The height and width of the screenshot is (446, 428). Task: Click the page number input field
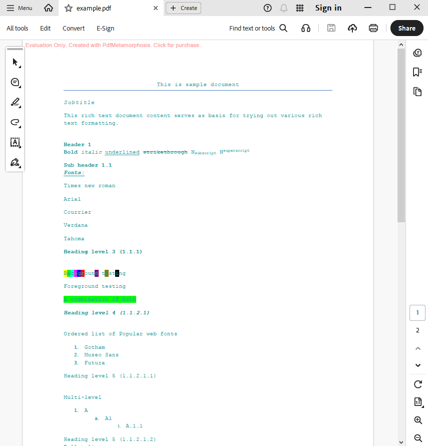pos(417,312)
